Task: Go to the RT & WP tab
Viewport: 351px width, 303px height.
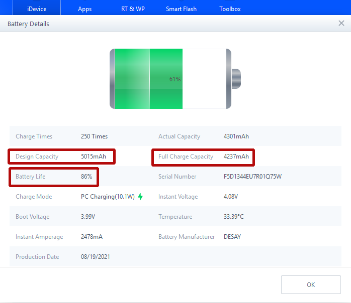Action: point(133,9)
